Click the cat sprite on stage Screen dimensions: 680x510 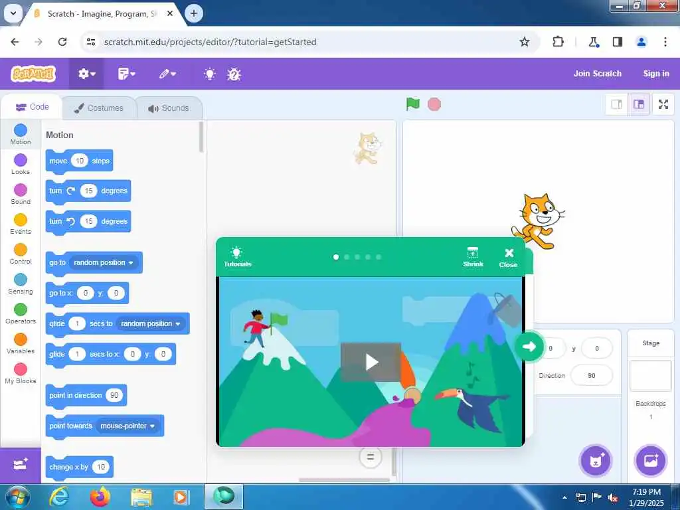tap(538, 221)
